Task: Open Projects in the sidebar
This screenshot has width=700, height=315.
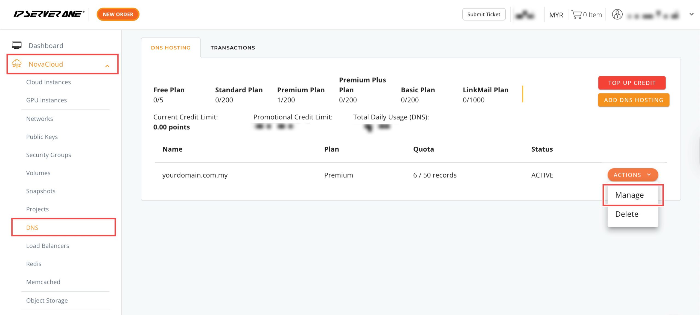Action: tap(37, 209)
